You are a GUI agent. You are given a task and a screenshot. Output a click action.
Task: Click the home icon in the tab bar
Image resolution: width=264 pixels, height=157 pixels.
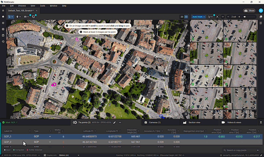coord(3,11)
